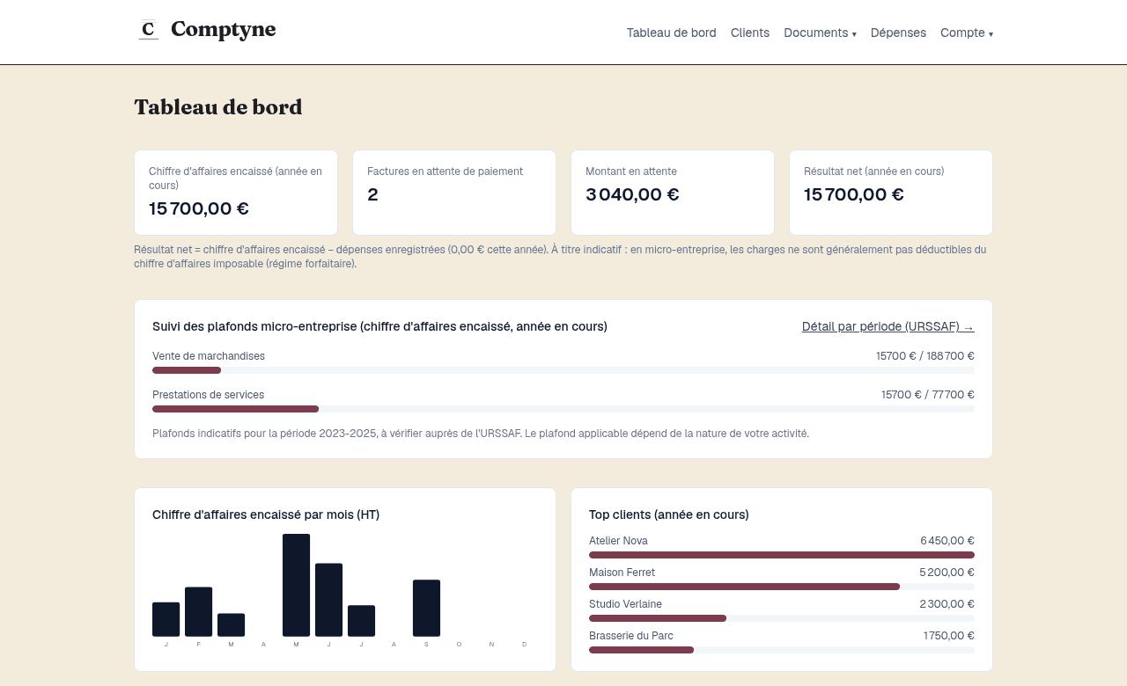Screen dimensions: 1127x686
Task: Select the September bar in the chart
Action: pyautogui.click(x=426, y=608)
